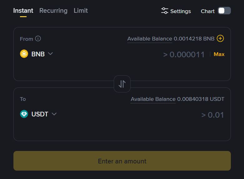Click the swap direction arrows icon
Image resolution: width=244 pixels, height=179 pixels.
point(122,84)
